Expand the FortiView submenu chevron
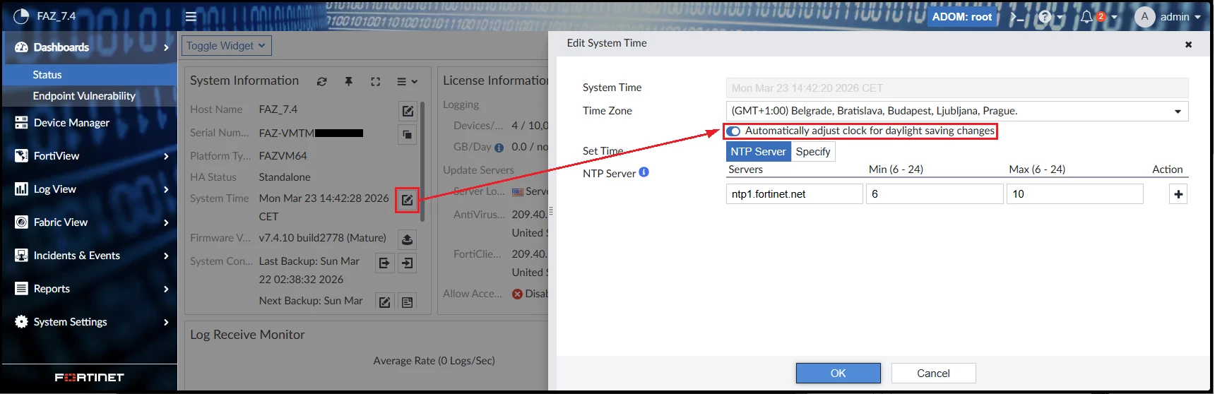Image resolution: width=1215 pixels, height=394 pixels. [166, 156]
